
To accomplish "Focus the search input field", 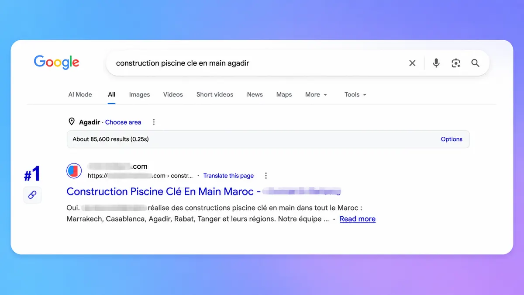I will tap(258, 63).
